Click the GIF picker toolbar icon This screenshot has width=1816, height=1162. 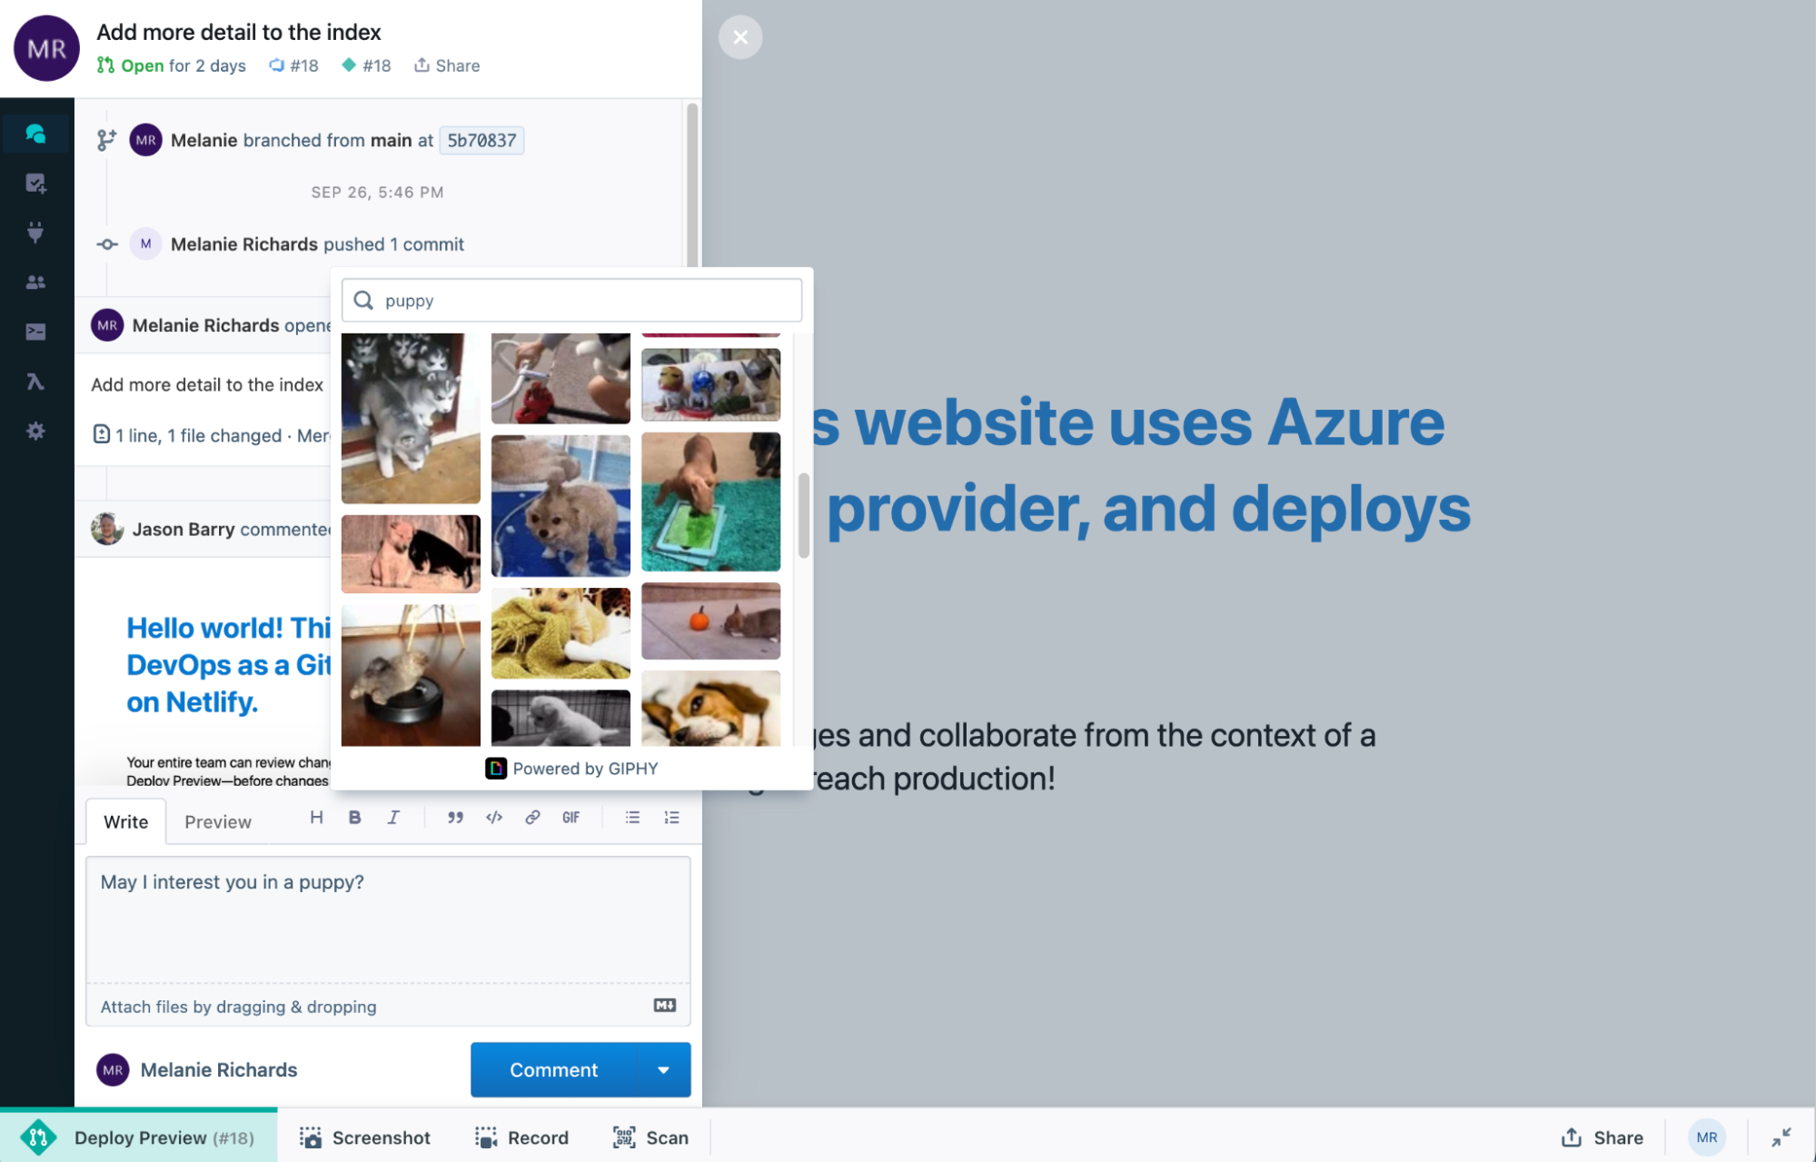(x=571, y=818)
